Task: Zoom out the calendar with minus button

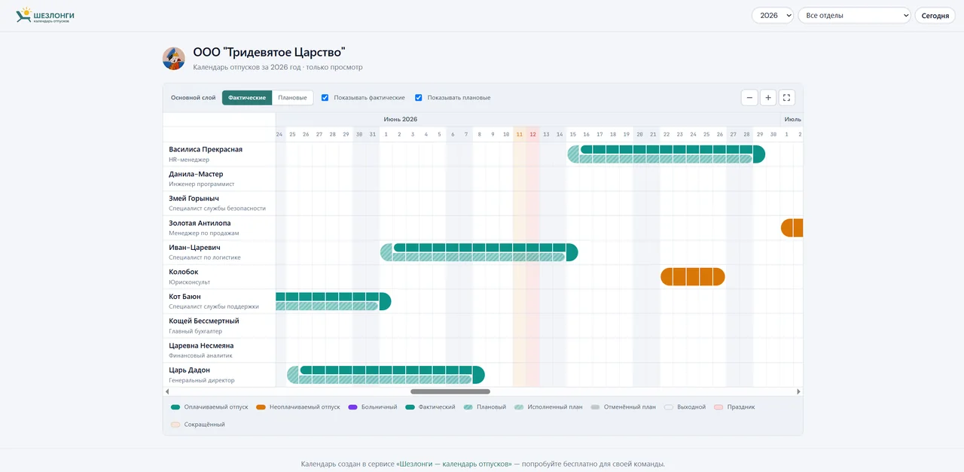Action: pyautogui.click(x=749, y=97)
